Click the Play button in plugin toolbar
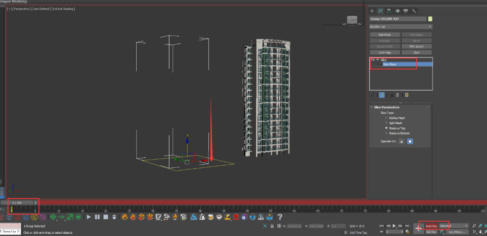487x236 pixels. click(x=89, y=217)
